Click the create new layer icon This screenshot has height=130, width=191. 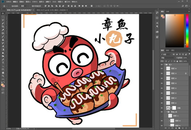[x=183, y=128]
